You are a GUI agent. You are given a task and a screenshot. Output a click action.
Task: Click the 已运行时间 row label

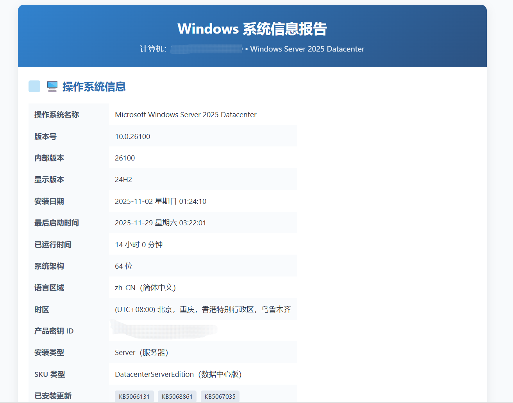[53, 244]
